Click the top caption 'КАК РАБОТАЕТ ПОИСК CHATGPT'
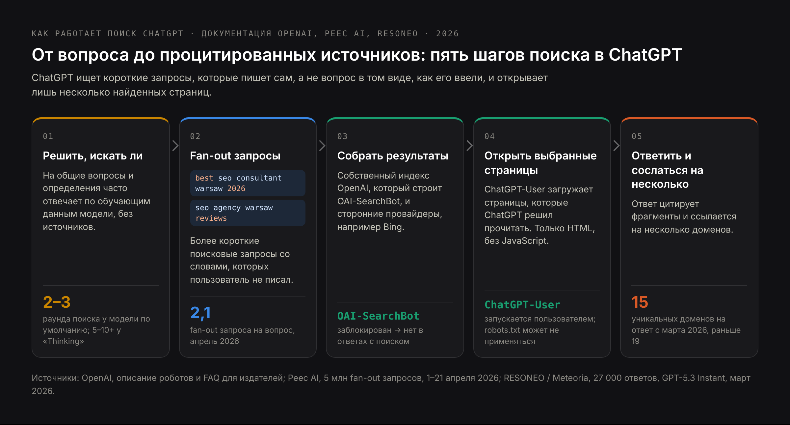790x425 pixels. (107, 34)
